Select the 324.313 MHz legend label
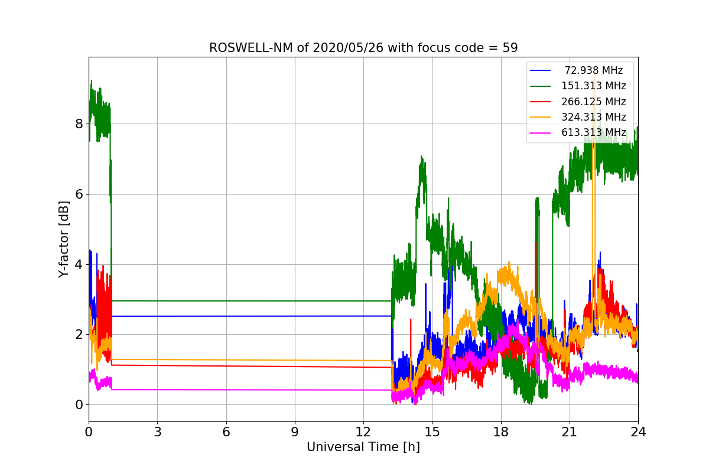This screenshot has width=709, height=473. 594,117
